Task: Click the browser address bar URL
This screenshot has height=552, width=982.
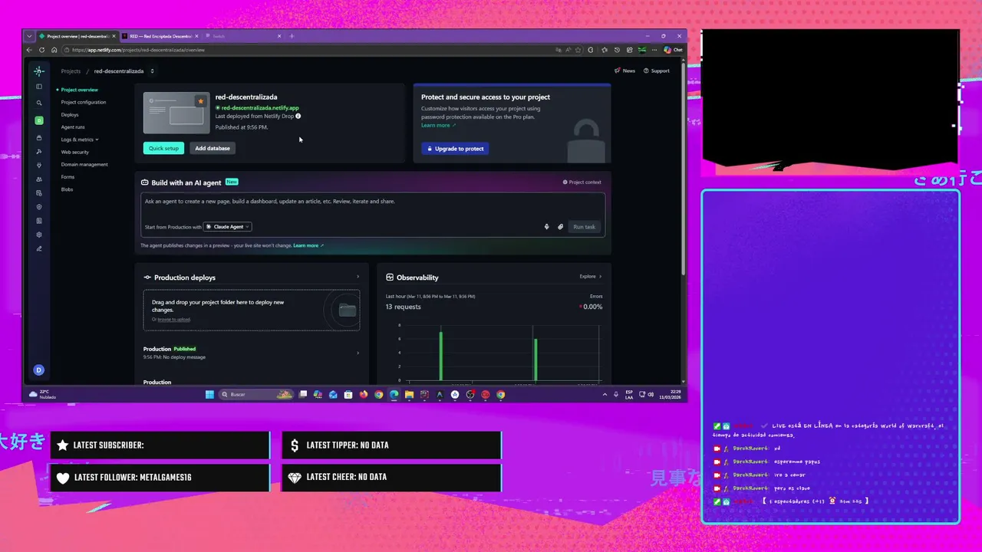Action: (x=138, y=50)
